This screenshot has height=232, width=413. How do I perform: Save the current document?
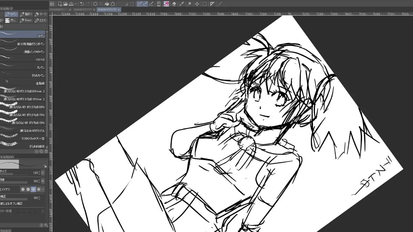pyautogui.click(x=71, y=4)
